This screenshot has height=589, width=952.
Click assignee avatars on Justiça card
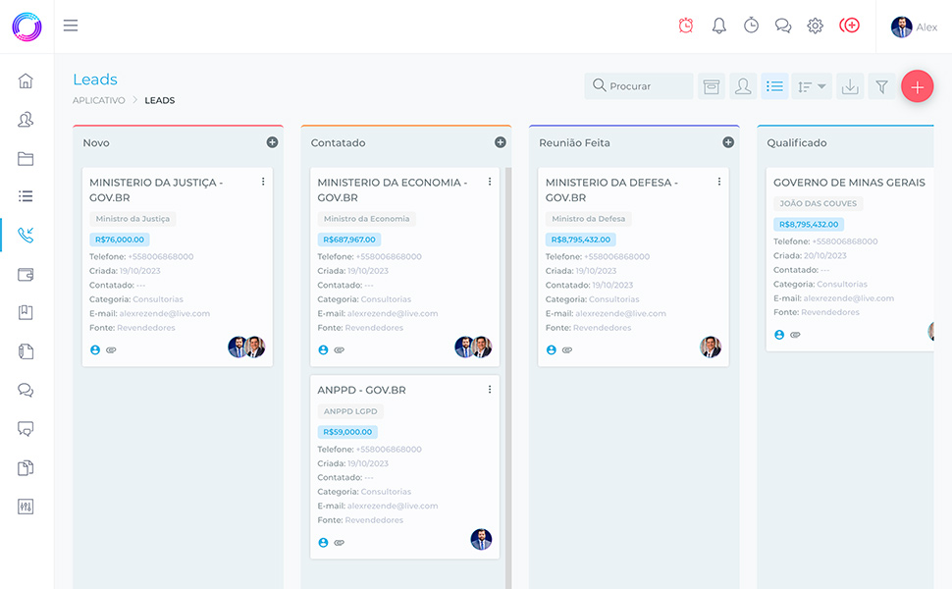click(246, 347)
